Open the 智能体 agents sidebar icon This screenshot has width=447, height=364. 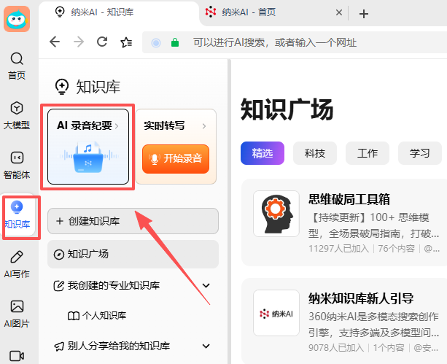pyautogui.click(x=17, y=163)
